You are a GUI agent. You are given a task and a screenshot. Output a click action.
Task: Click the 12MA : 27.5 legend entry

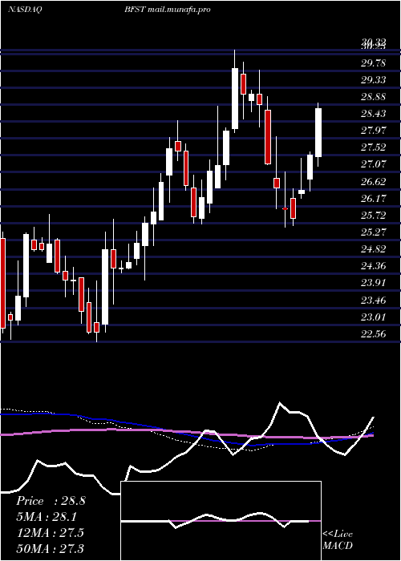pyautogui.click(x=50, y=532)
